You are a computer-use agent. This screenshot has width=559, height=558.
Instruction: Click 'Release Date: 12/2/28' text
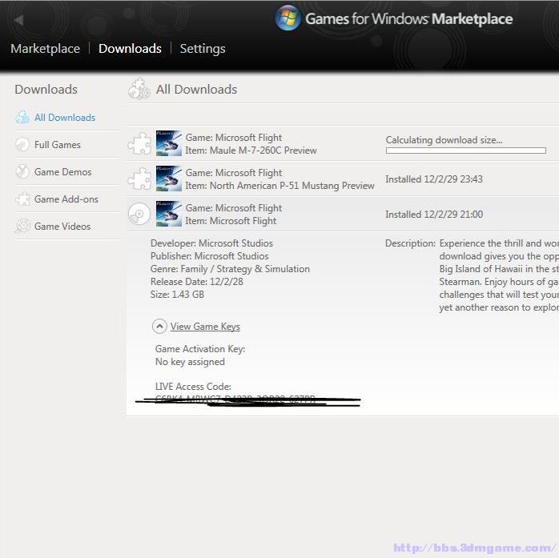(197, 282)
